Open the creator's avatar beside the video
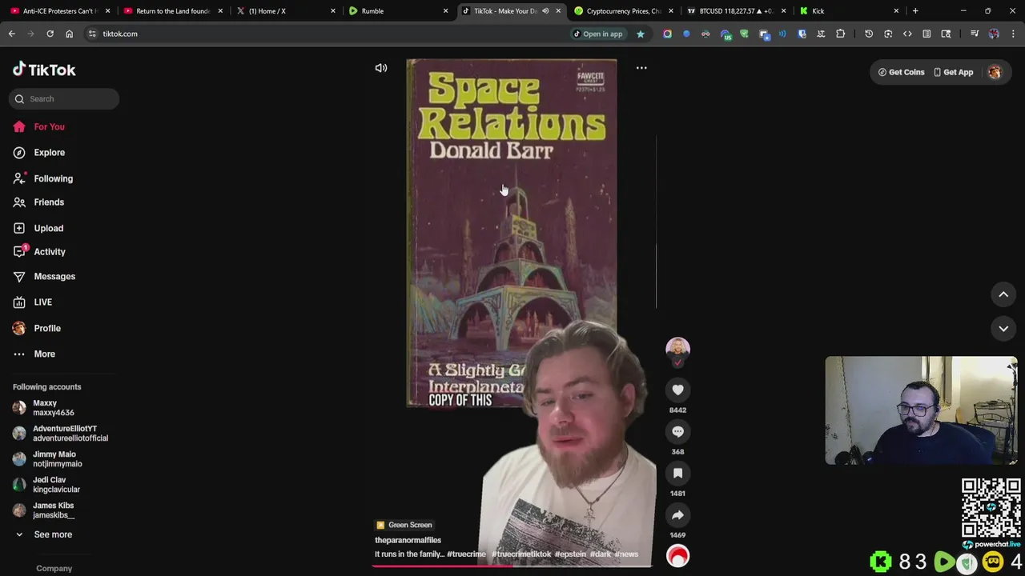Image resolution: width=1025 pixels, height=576 pixels. (x=677, y=348)
